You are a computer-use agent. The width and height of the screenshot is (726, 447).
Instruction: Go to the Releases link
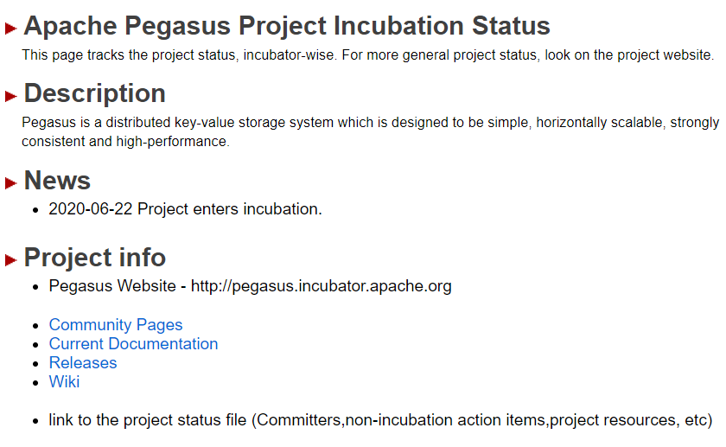[83, 363]
